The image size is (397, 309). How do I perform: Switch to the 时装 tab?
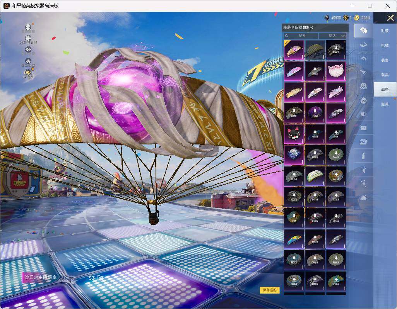coord(385,31)
